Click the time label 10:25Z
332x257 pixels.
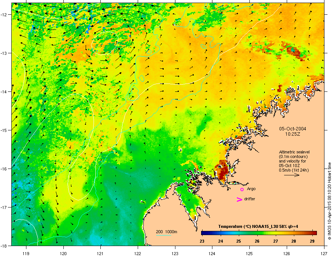pyautogui.click(x=292, y=134)
